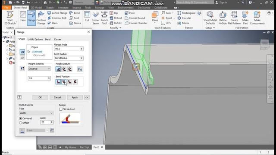Switch to Unfold Options tab
This screenshot has height=155, width=276.
click(35, 39)
